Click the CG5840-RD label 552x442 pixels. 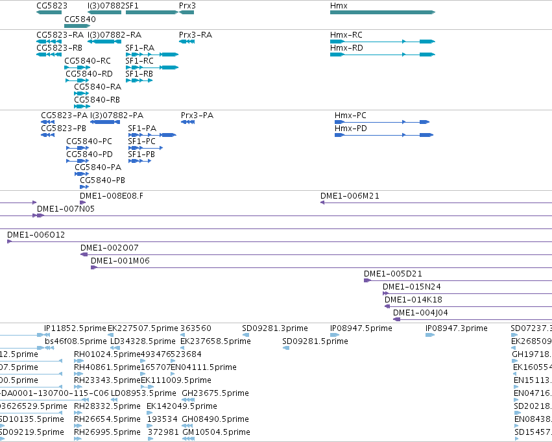[89, 74]
